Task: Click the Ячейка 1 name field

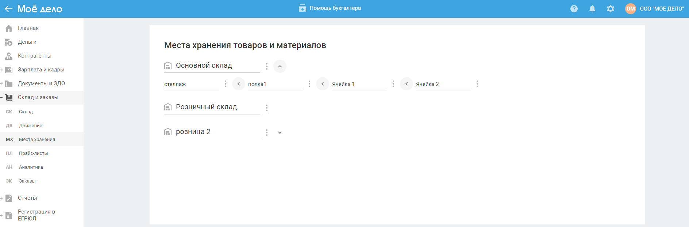Action: [359, 84]
